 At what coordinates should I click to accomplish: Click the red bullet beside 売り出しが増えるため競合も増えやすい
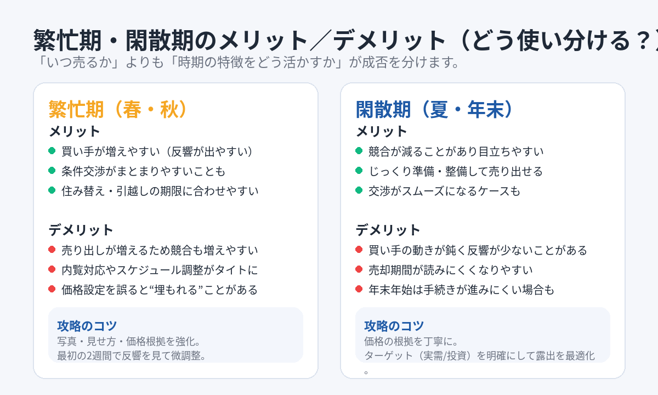pyautogui.click(x=52, y=250)
